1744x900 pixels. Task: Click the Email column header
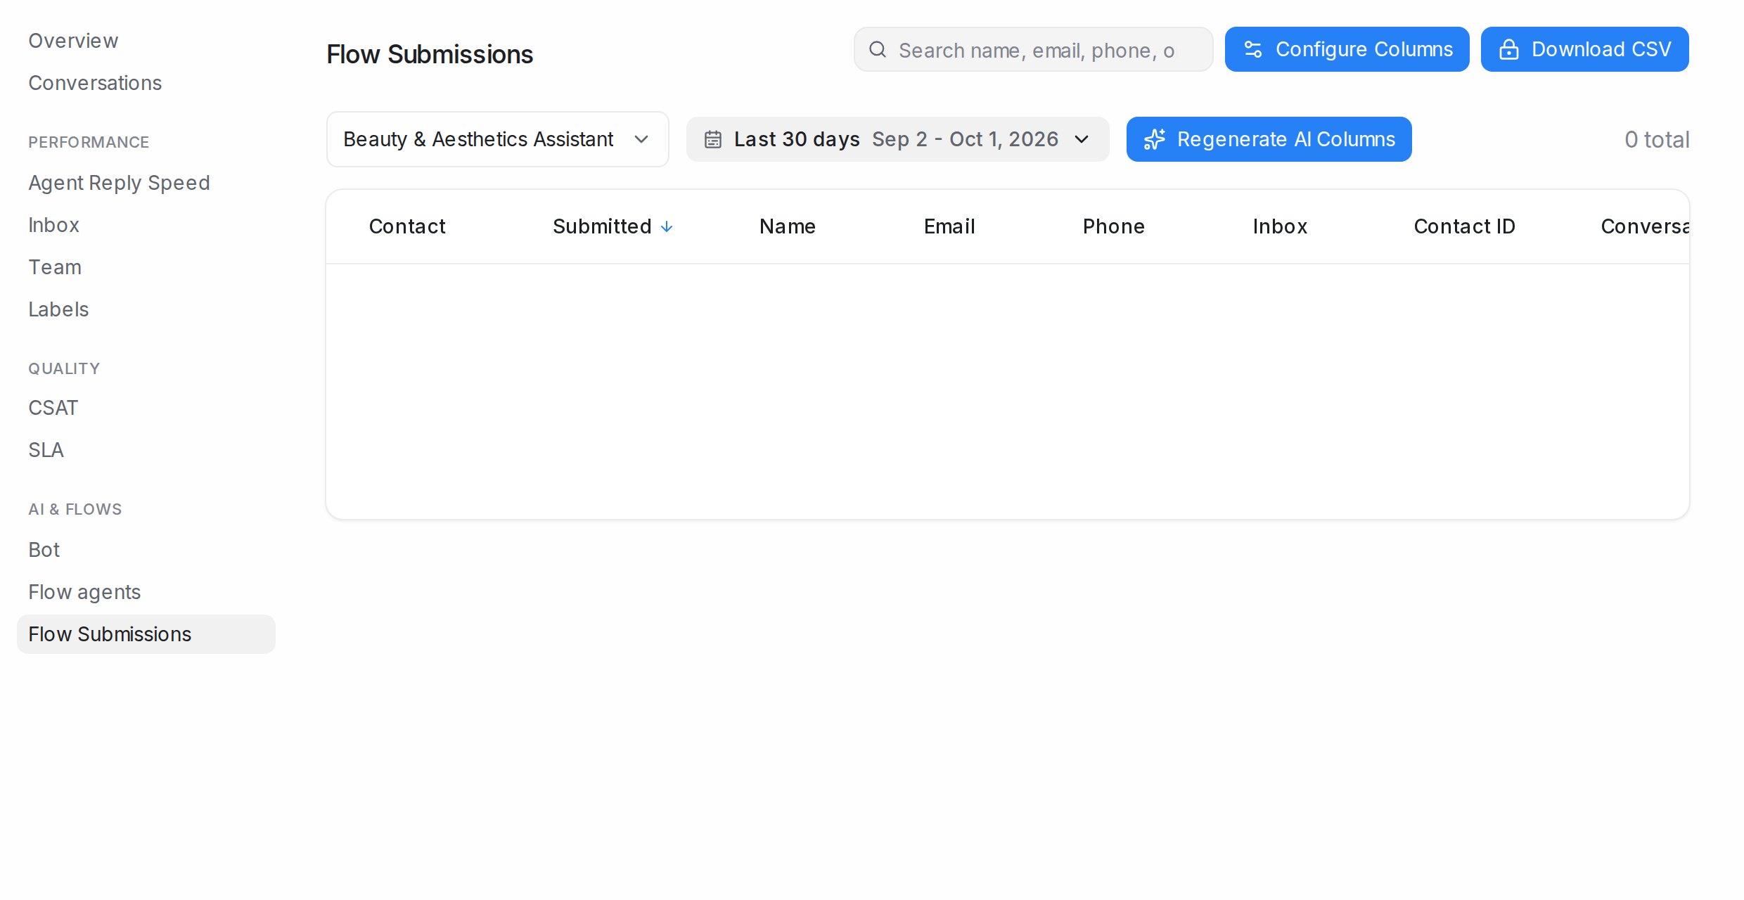coord(949,226)
